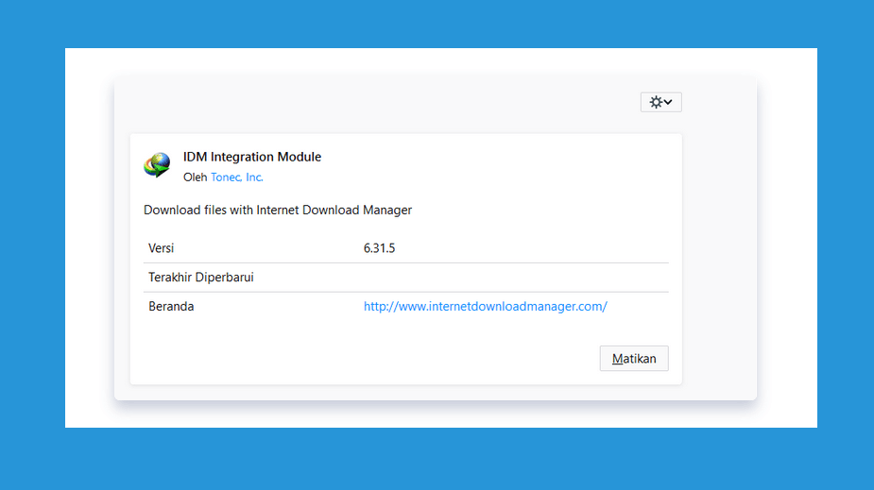
Task: Disable the add-on with Matikan button
Action: (x=634, y=359)
